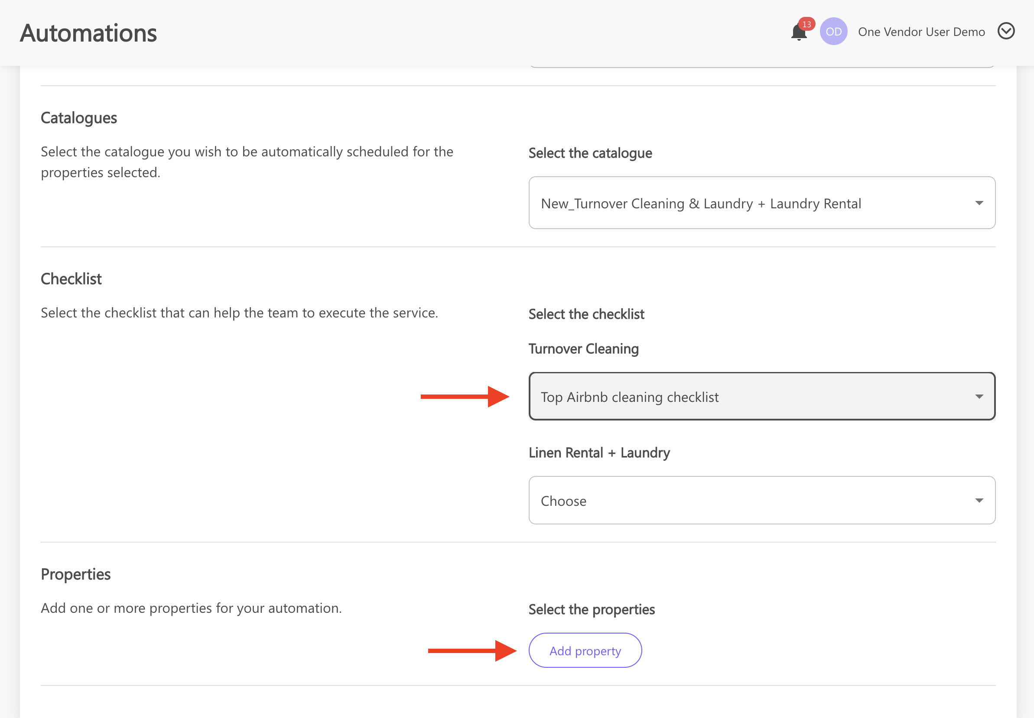Click the Catalogues section heading
This screenshot has width=1034, height=718.
click(x=79, y=118)
